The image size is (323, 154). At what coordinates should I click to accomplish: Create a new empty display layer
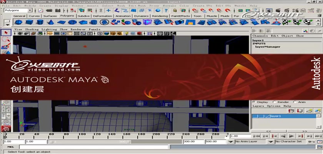coord(308,111)
